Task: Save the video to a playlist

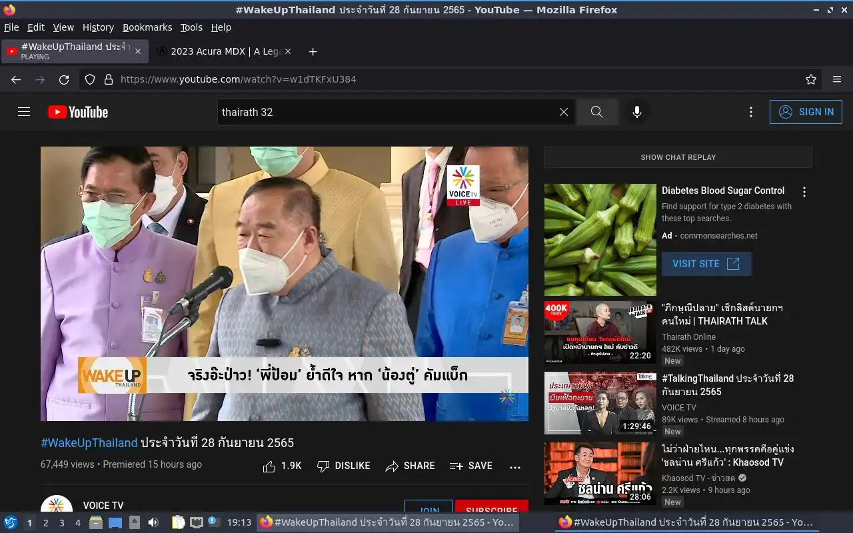Action: tap(471, 466)
